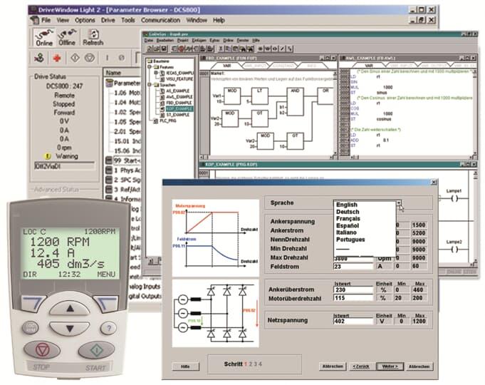Image resolution: width=485 pixels, height=385 pixels.
Task: Click the triangle stop icon in DriveWindow toolbar
Action: pos(90,58)
